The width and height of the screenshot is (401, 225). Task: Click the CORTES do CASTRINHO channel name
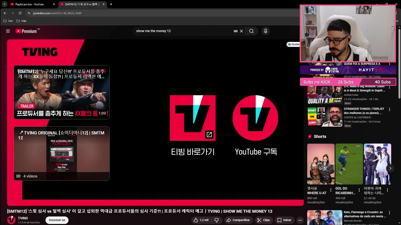point(357,117)
